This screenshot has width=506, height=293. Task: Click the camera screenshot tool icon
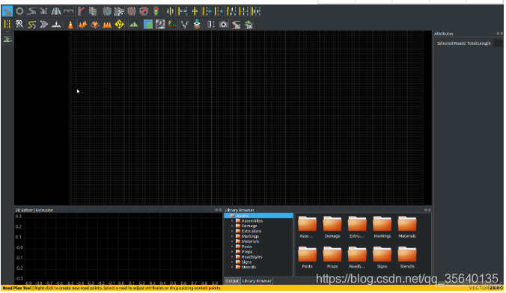[223, 24]
